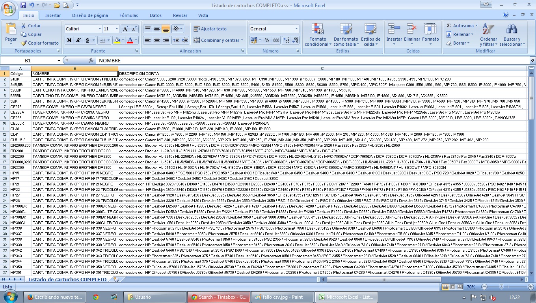Toggle Ajustar texto wrap text
Viewport: 536px width, 303px height.
coord(210,29)
